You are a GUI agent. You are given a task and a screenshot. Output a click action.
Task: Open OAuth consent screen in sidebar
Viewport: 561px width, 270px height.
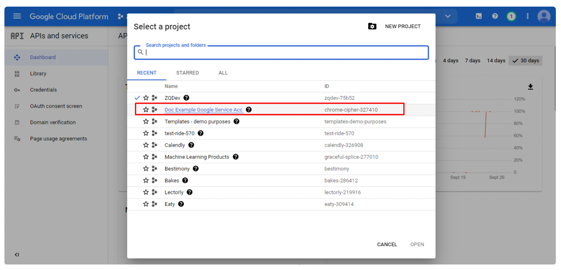click(56, 106)
